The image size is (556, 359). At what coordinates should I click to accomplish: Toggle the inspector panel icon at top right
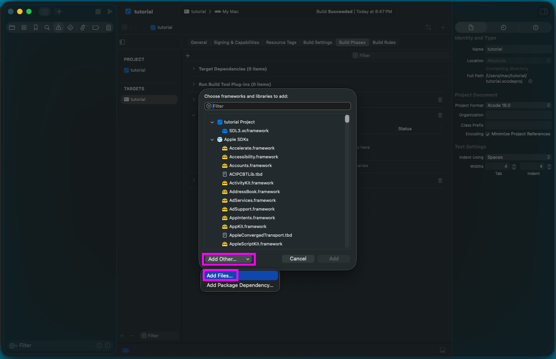click(544, 11)
